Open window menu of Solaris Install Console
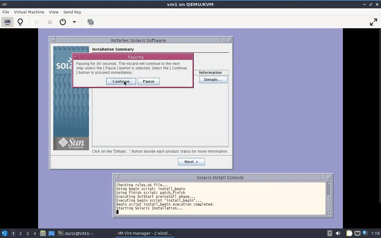 pyautogui.click(x=116, y=177)
